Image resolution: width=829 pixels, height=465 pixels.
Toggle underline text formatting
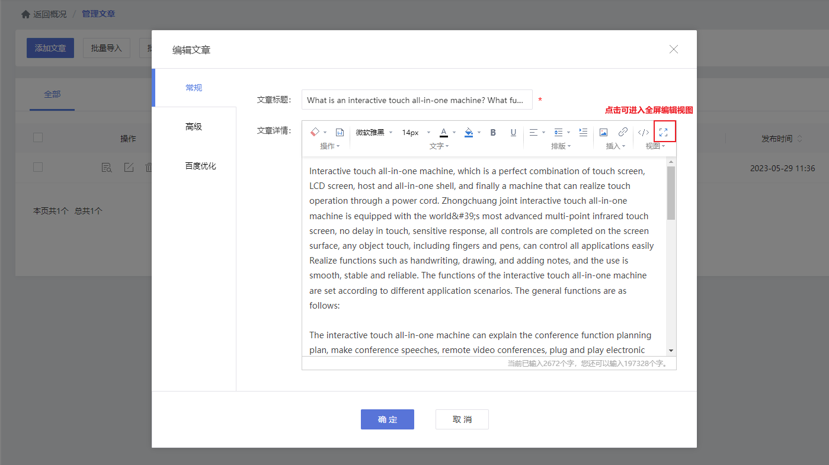click(513, 132)
